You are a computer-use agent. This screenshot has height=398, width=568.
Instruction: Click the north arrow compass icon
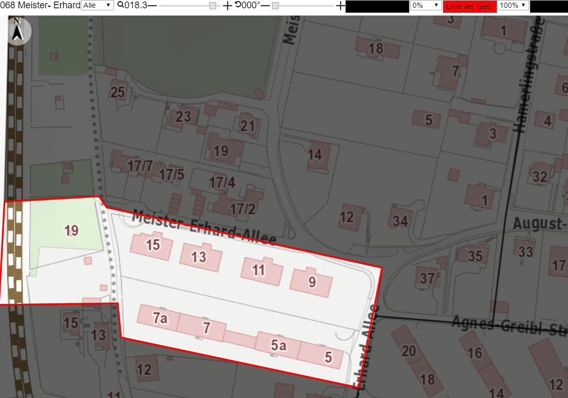18,32
